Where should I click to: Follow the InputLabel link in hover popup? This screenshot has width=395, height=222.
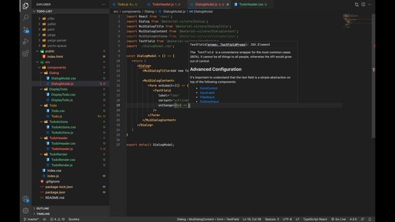tap(207, 92)
